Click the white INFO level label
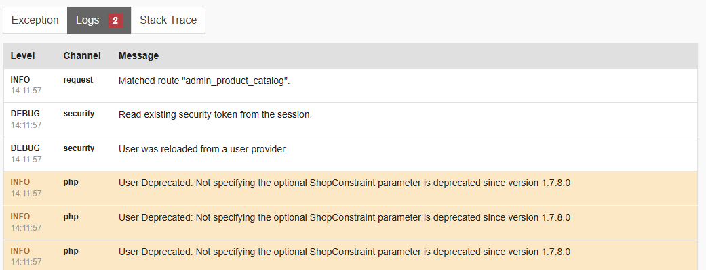 pos(20,80)
